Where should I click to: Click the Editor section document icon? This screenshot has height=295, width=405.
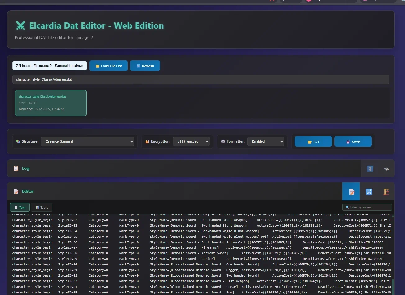(x=16, y=191)
